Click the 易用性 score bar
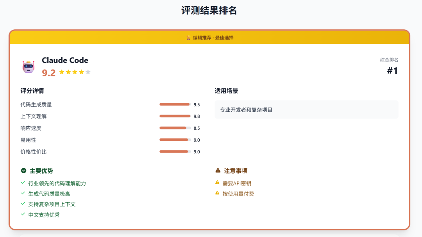 (175, 140)
